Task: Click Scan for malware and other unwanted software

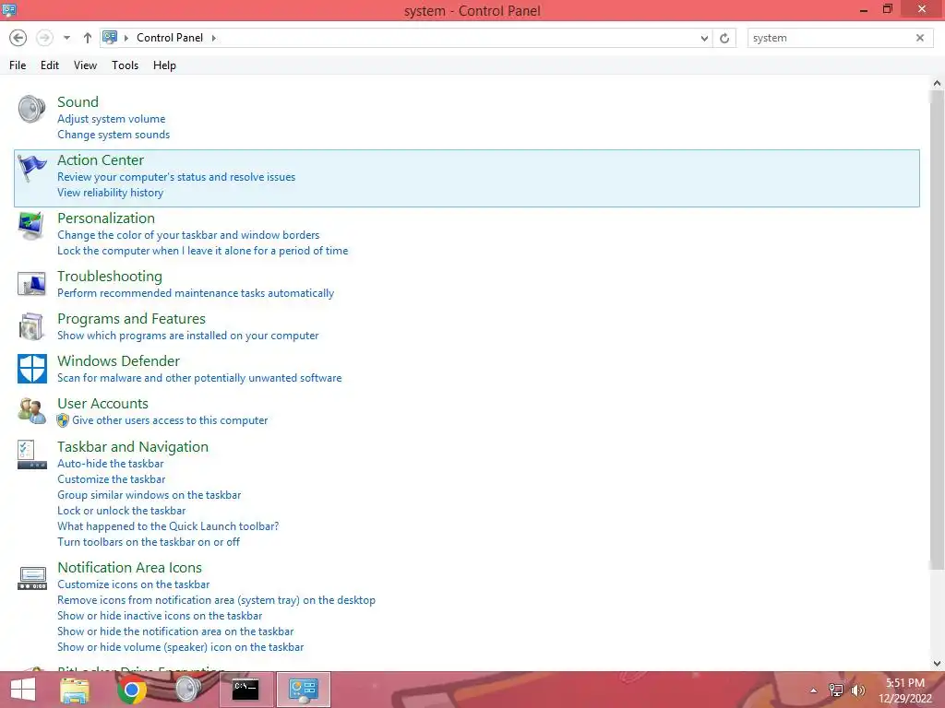Action: 199,377
